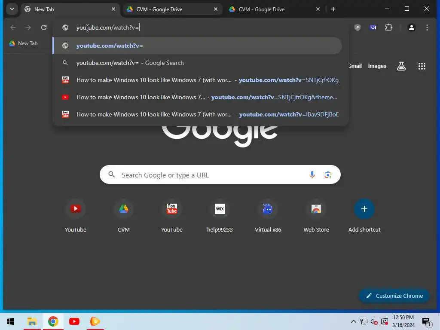The image size is (440, 330).
Task: Open the purple face extension icon
Action: 373,27
